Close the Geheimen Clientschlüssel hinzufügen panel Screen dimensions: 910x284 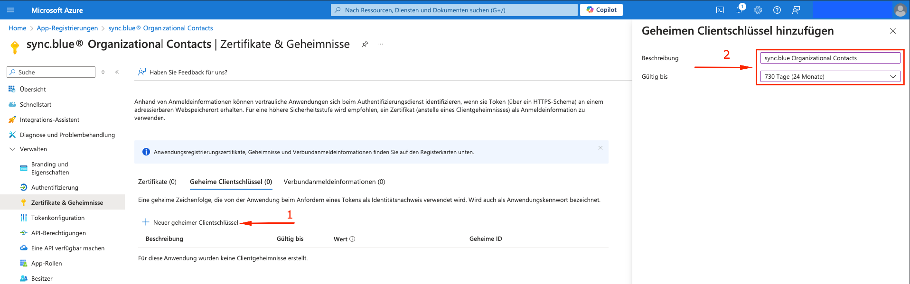point(893,31)
